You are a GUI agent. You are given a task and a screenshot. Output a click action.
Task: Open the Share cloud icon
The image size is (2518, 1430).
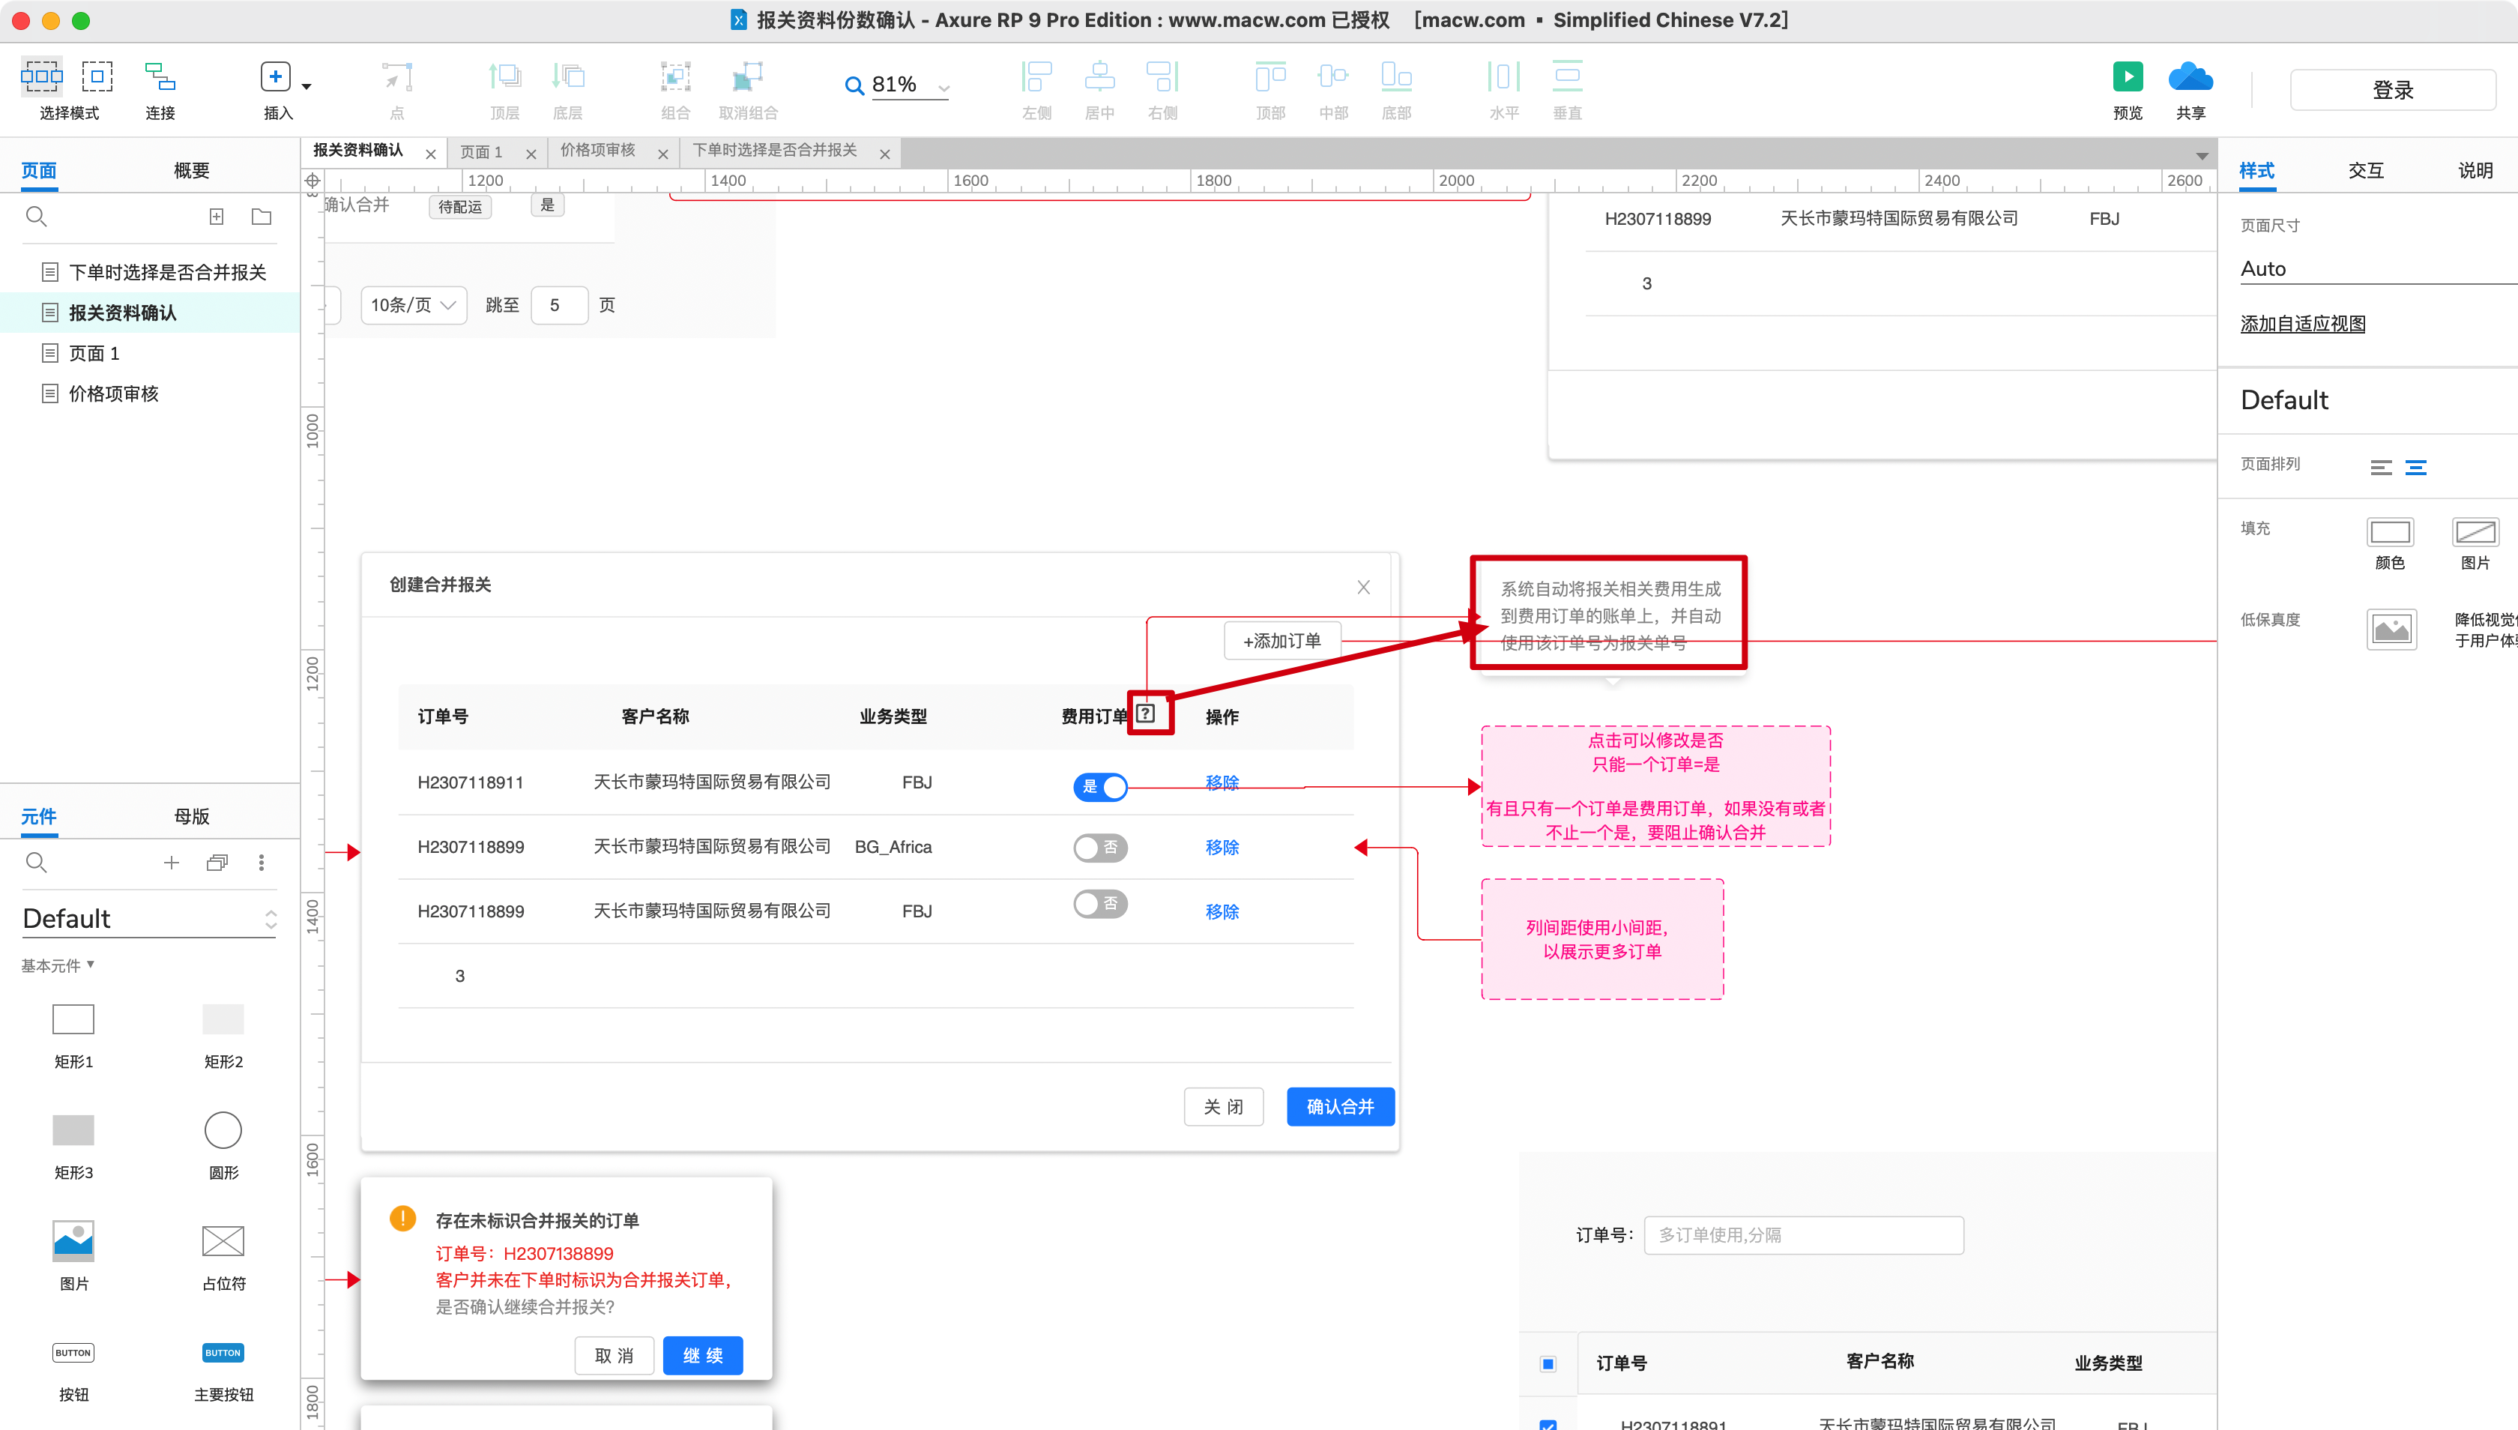[x=2190, y=76]
